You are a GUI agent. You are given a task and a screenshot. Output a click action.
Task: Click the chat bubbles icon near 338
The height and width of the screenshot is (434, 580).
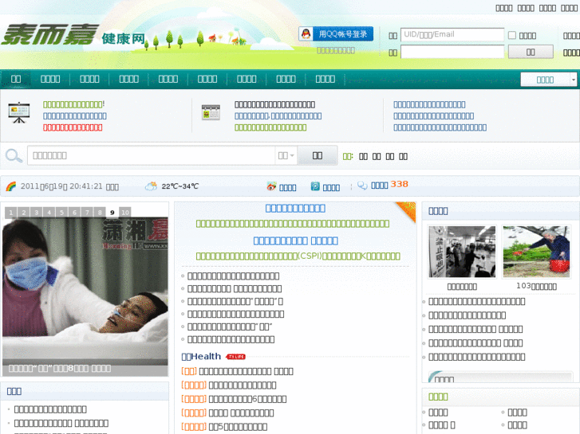(x=362, y=186)
